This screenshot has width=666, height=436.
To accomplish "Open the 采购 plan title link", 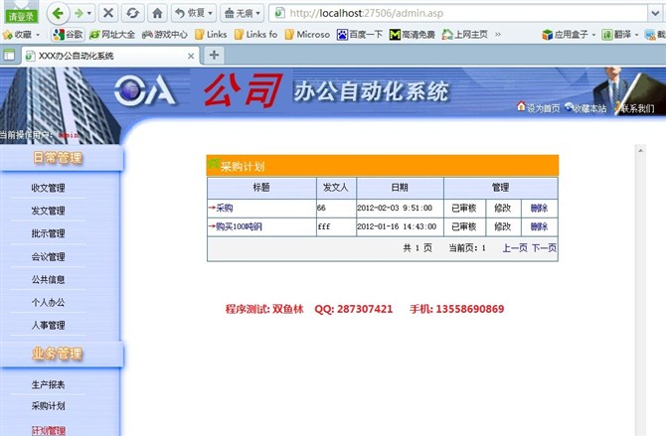I will tap(224, 208).
